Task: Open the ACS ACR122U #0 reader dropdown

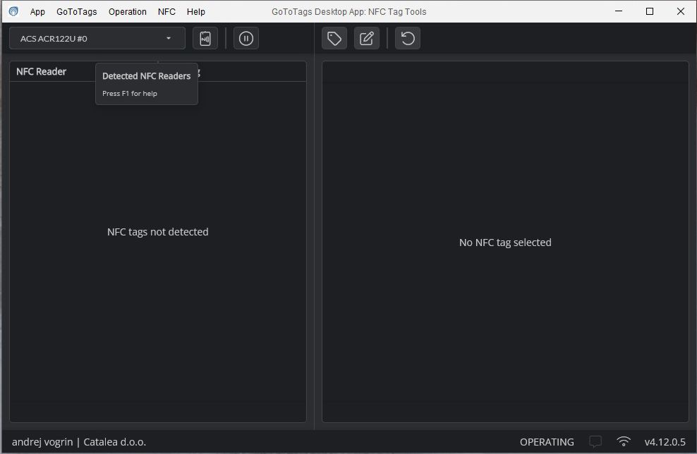Action: point(97,38)
